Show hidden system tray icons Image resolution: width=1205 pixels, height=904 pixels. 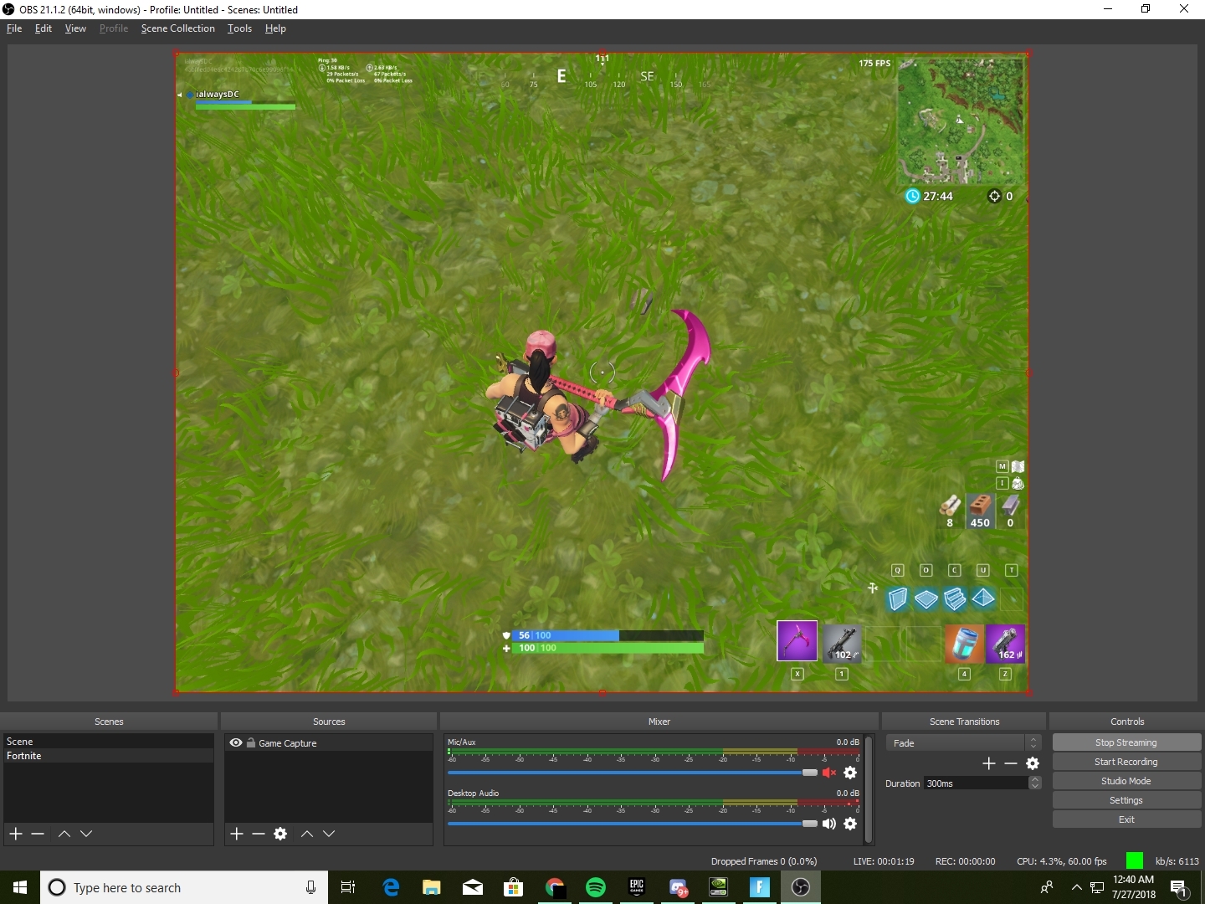(x=1077, y=887)
